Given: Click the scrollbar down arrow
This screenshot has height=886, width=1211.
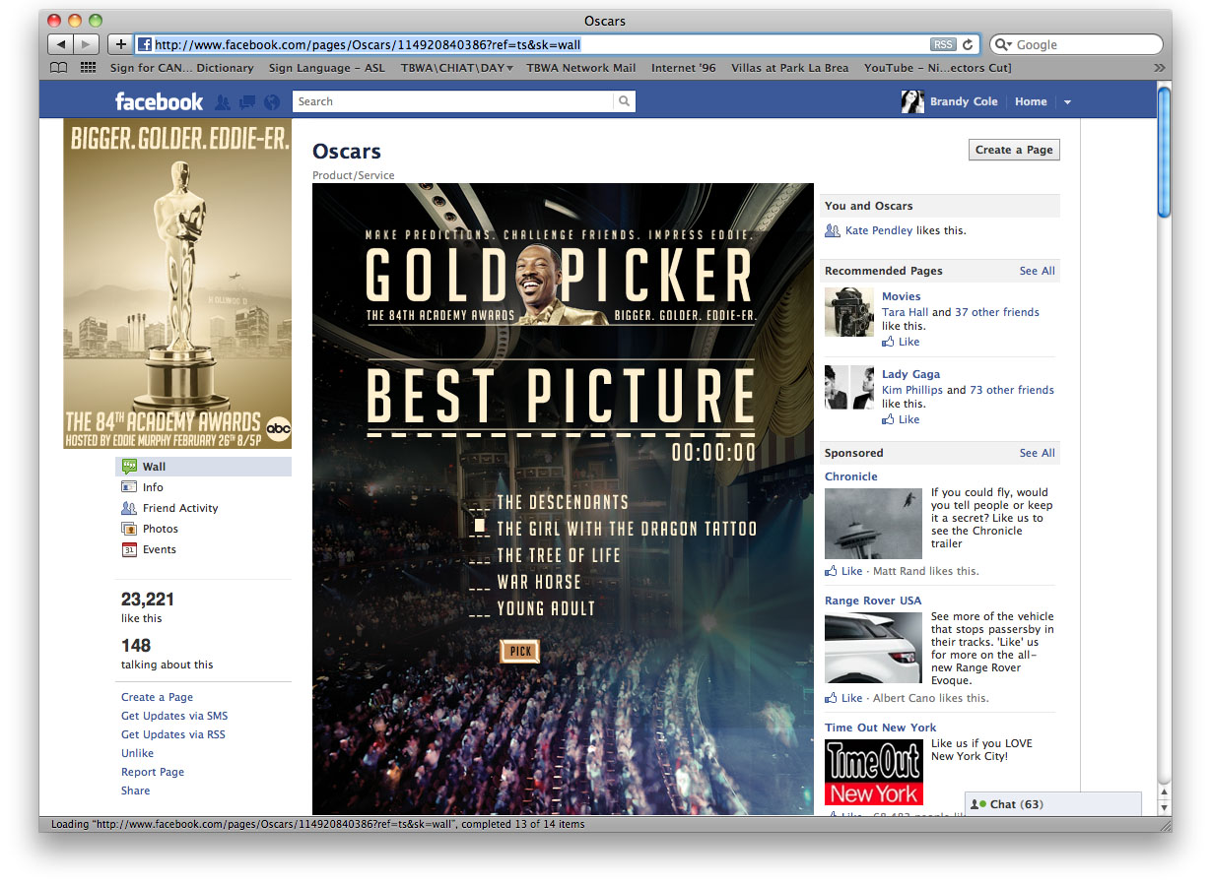Looking at the screenshot, I should pyautogui.click(x=1164, y=807).
